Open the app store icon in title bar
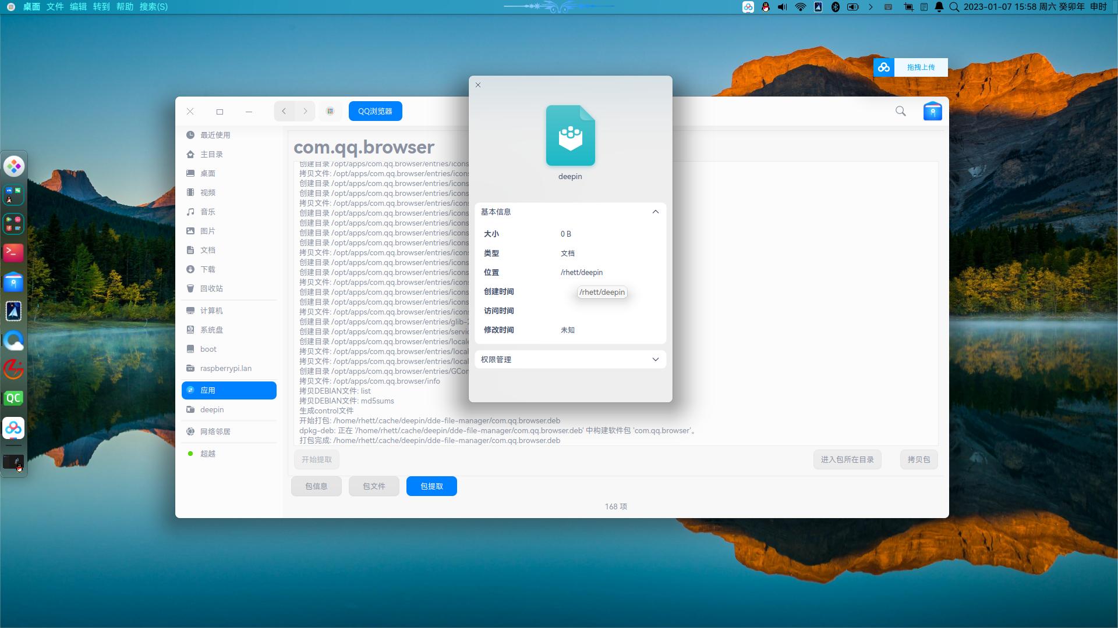The width and height of the screenshot is (1118, 628). (x=932, y=111)
